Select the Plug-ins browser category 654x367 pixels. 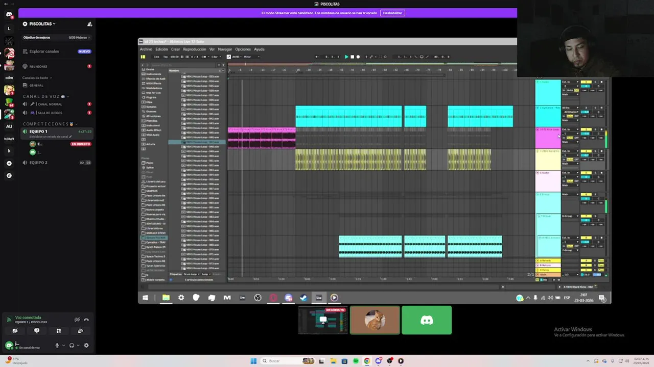[151, 97]
